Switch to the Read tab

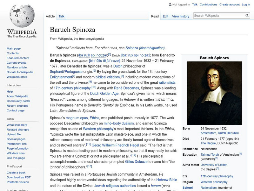[155, 16]
